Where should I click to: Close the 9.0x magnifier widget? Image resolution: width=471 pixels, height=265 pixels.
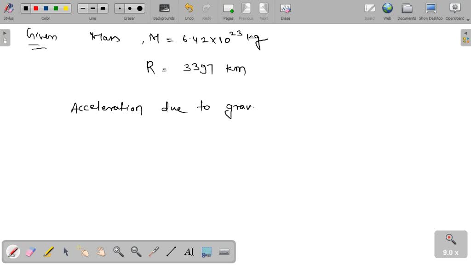[x=450, y=237]
